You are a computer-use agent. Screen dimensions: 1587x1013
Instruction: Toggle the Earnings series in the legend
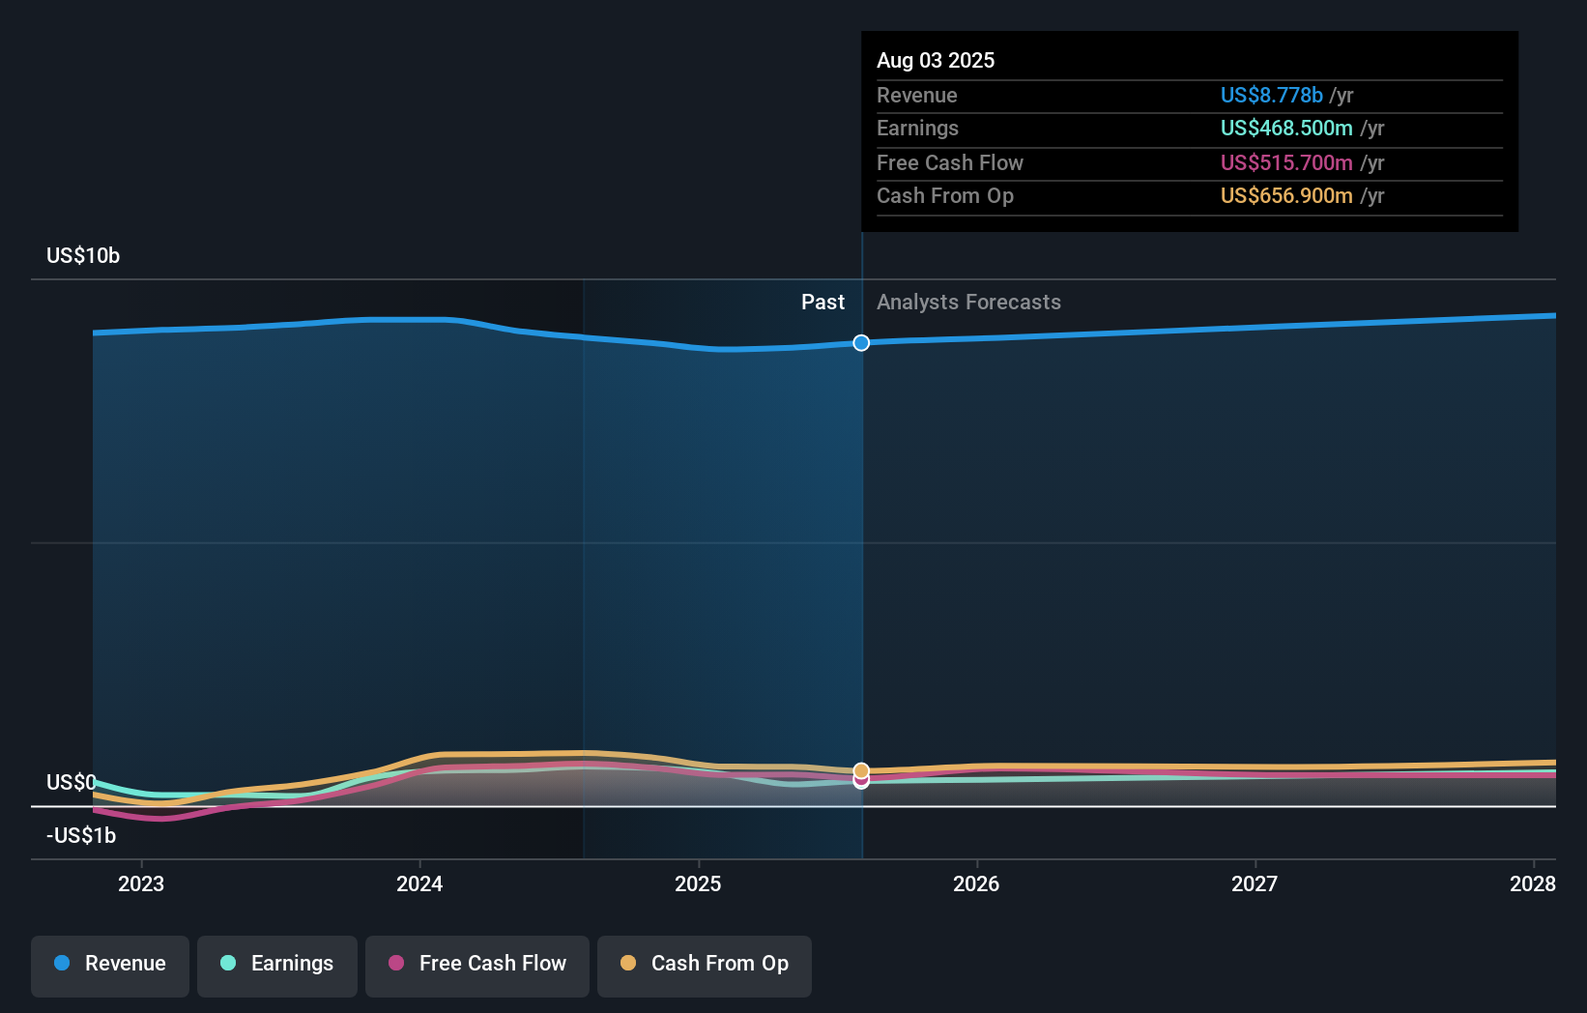(x=277, y=966)
